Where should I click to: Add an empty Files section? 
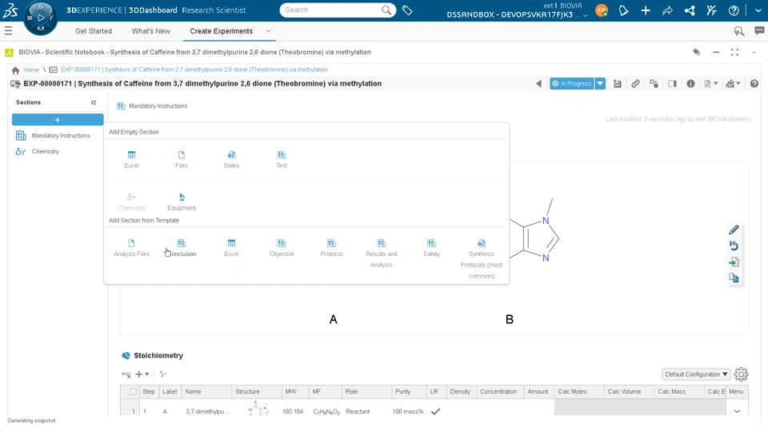pos(182,160)
